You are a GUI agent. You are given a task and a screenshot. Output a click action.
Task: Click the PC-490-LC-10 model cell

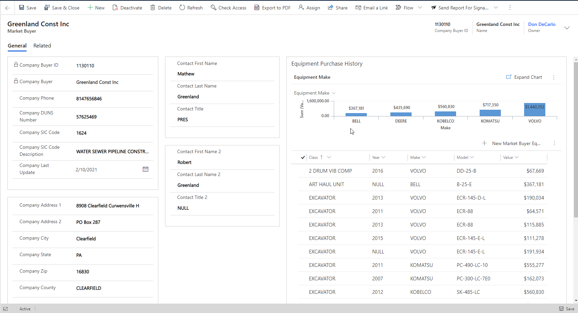pyautogui.click(x=472, y=265)
